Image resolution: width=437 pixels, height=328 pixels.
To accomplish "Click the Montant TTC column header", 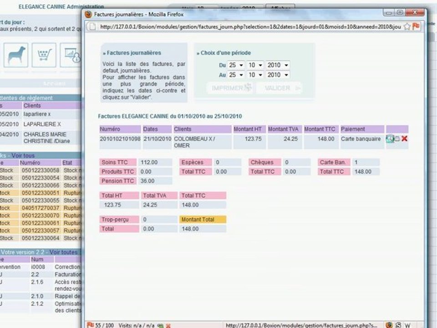I will click(321, 129).
